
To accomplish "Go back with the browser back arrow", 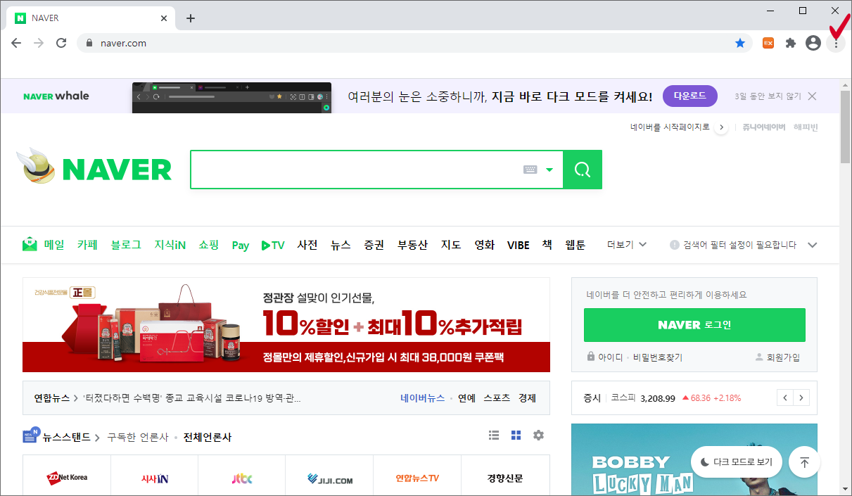I will [16, 43].
